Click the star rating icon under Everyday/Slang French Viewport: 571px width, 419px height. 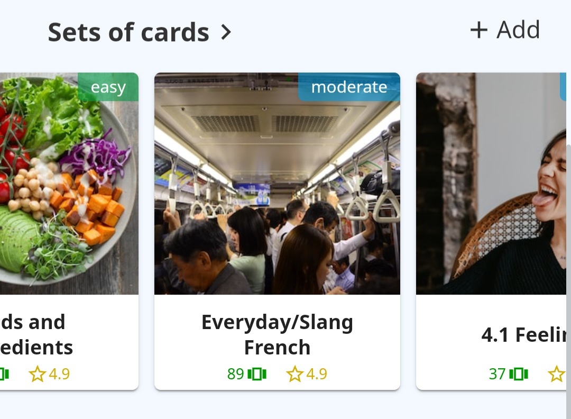(x=294, y=374)
